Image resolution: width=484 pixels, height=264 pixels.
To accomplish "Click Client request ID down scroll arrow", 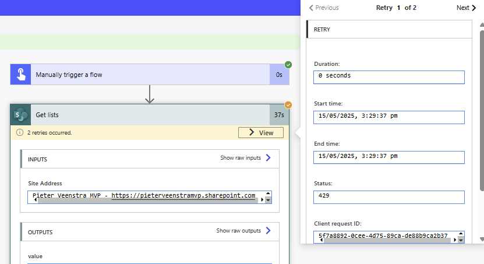I will [x=461, y=240].
